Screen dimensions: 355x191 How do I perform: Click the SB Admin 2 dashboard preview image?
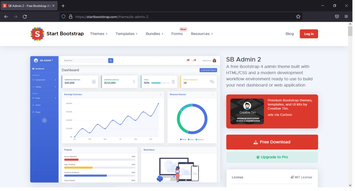tap(124, 119)
